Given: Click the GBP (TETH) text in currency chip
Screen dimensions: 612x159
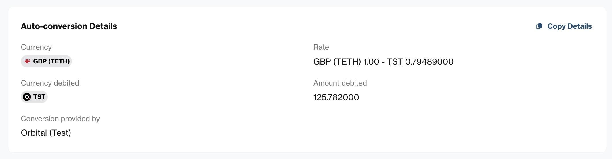Looking at the screenshot, I should coord(51,61).
